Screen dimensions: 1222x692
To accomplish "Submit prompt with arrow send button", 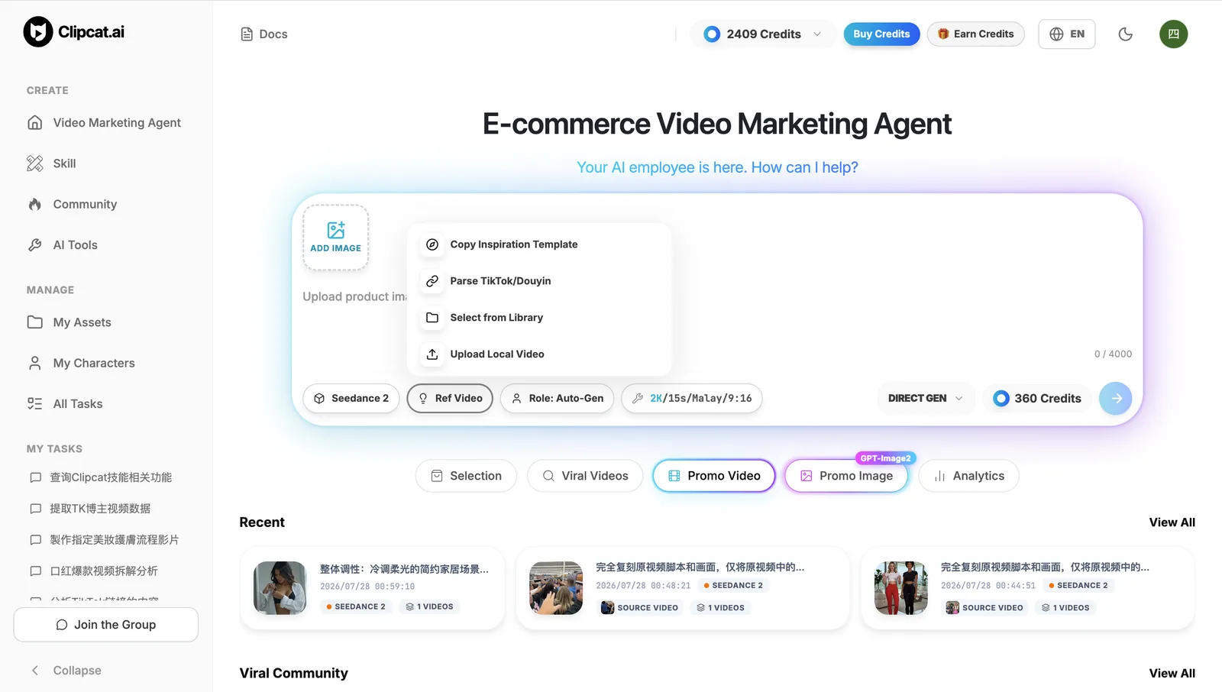I will tap(1115, 399).
